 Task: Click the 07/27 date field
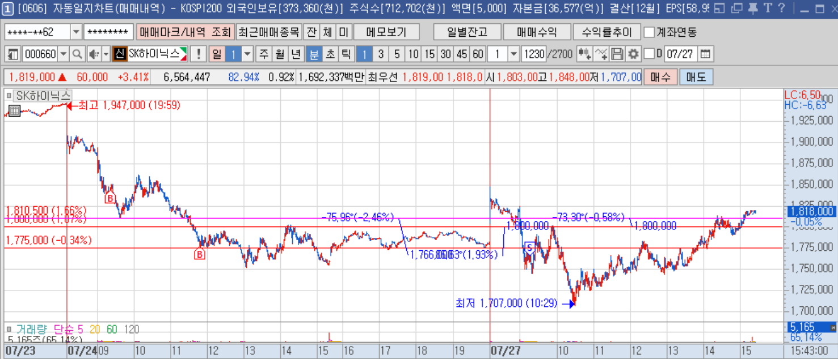(680, 54)
